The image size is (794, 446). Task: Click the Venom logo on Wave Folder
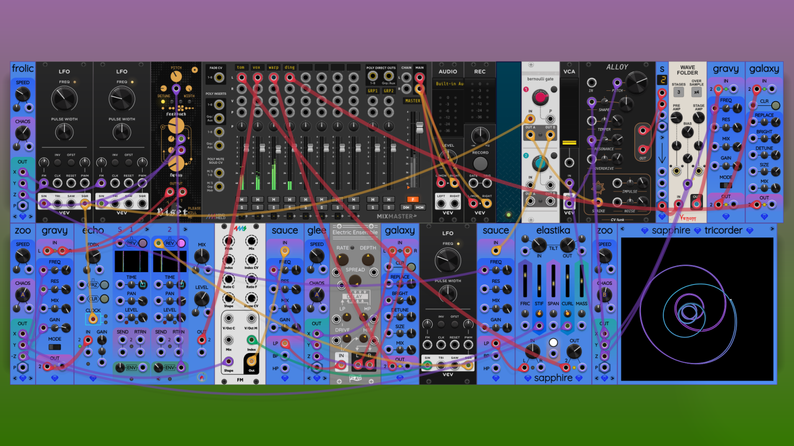[688, 217]
